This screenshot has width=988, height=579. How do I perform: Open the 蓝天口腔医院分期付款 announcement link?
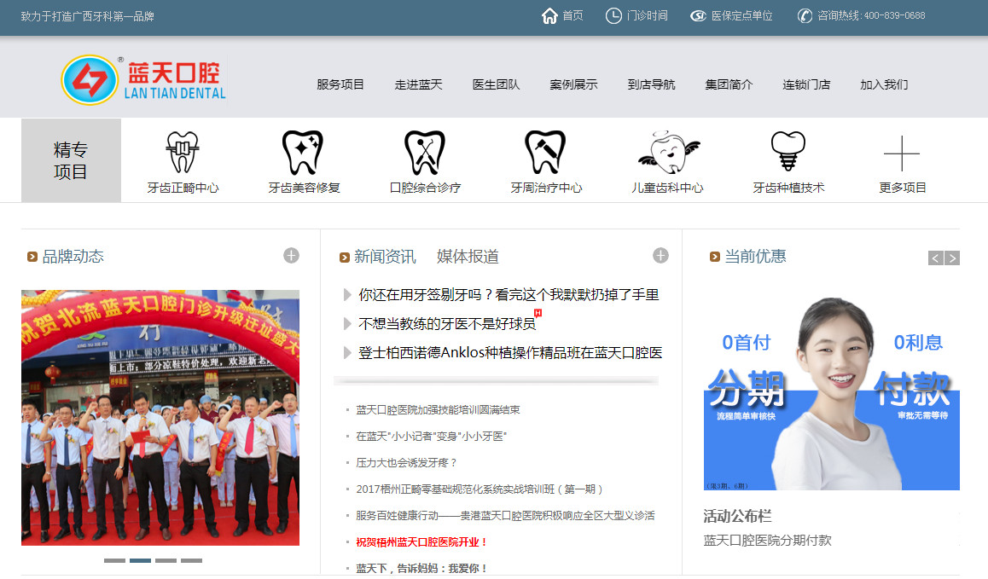point(768,541)
